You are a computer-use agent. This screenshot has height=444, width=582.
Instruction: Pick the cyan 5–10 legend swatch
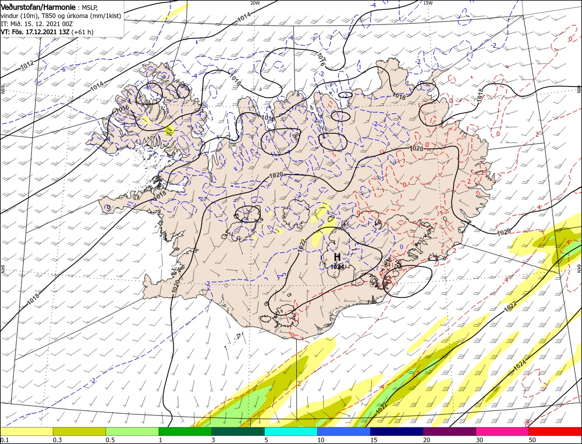tap(291, 431)
